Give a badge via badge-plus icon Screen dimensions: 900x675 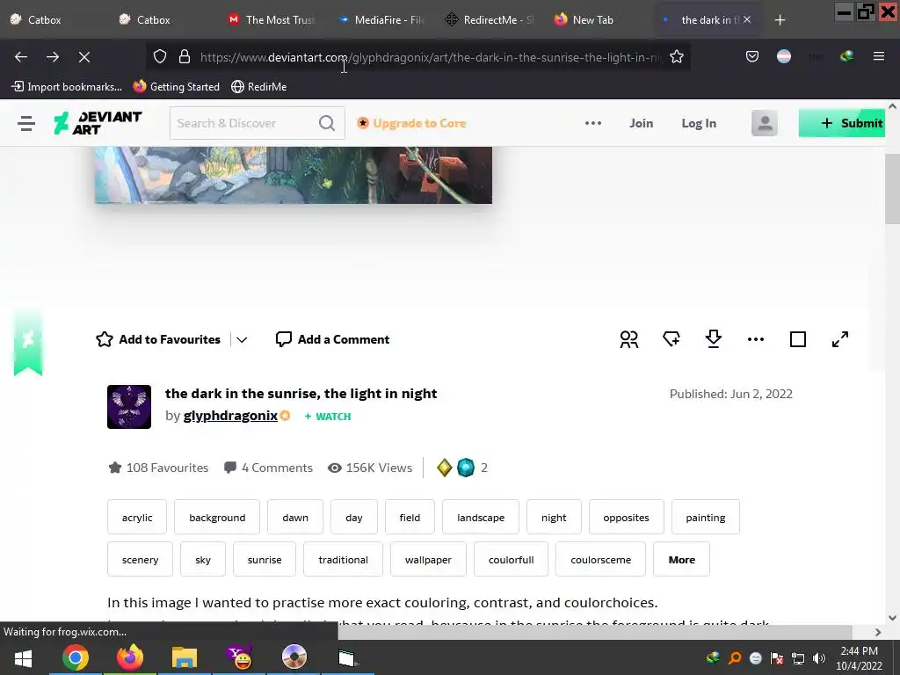pyautogui.click(x=671, y=339)
